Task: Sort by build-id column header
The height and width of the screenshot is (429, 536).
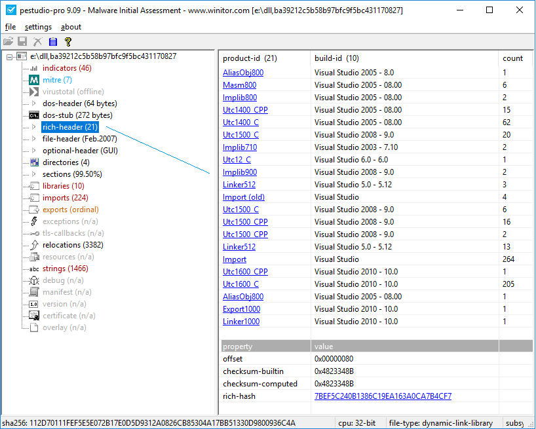Action: tap(404, 58)
